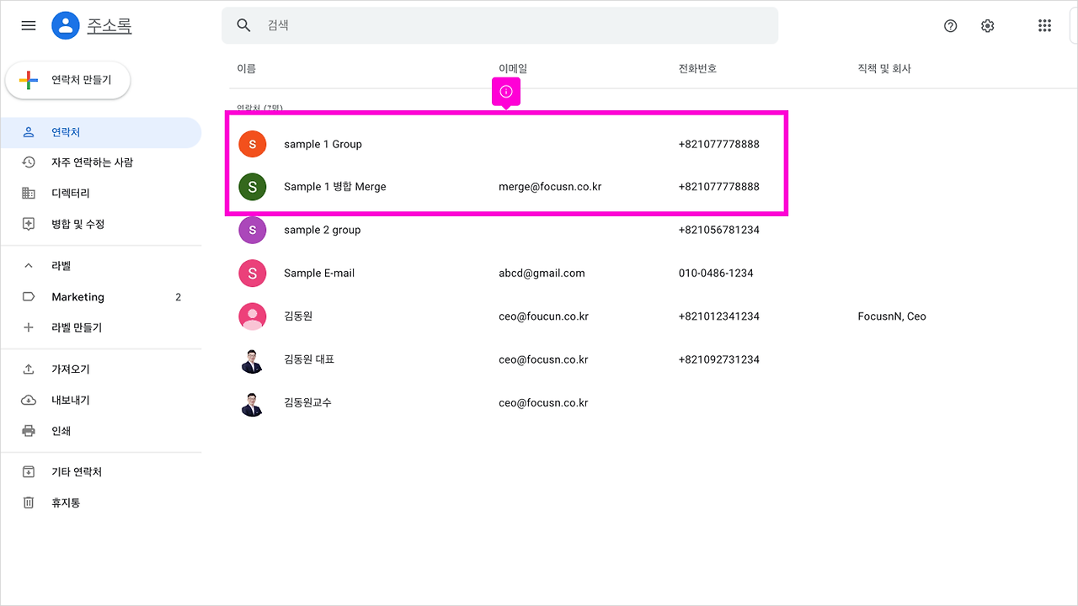Click the help question mark icon
Viewport: 1078px width, 606px height.
click(950, 26)
